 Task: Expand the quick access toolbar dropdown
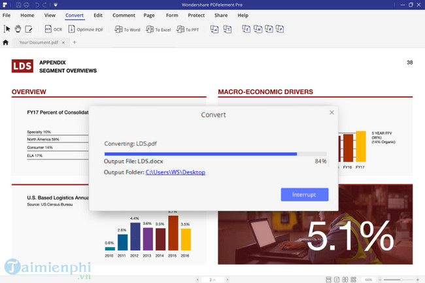pos(56,5)
